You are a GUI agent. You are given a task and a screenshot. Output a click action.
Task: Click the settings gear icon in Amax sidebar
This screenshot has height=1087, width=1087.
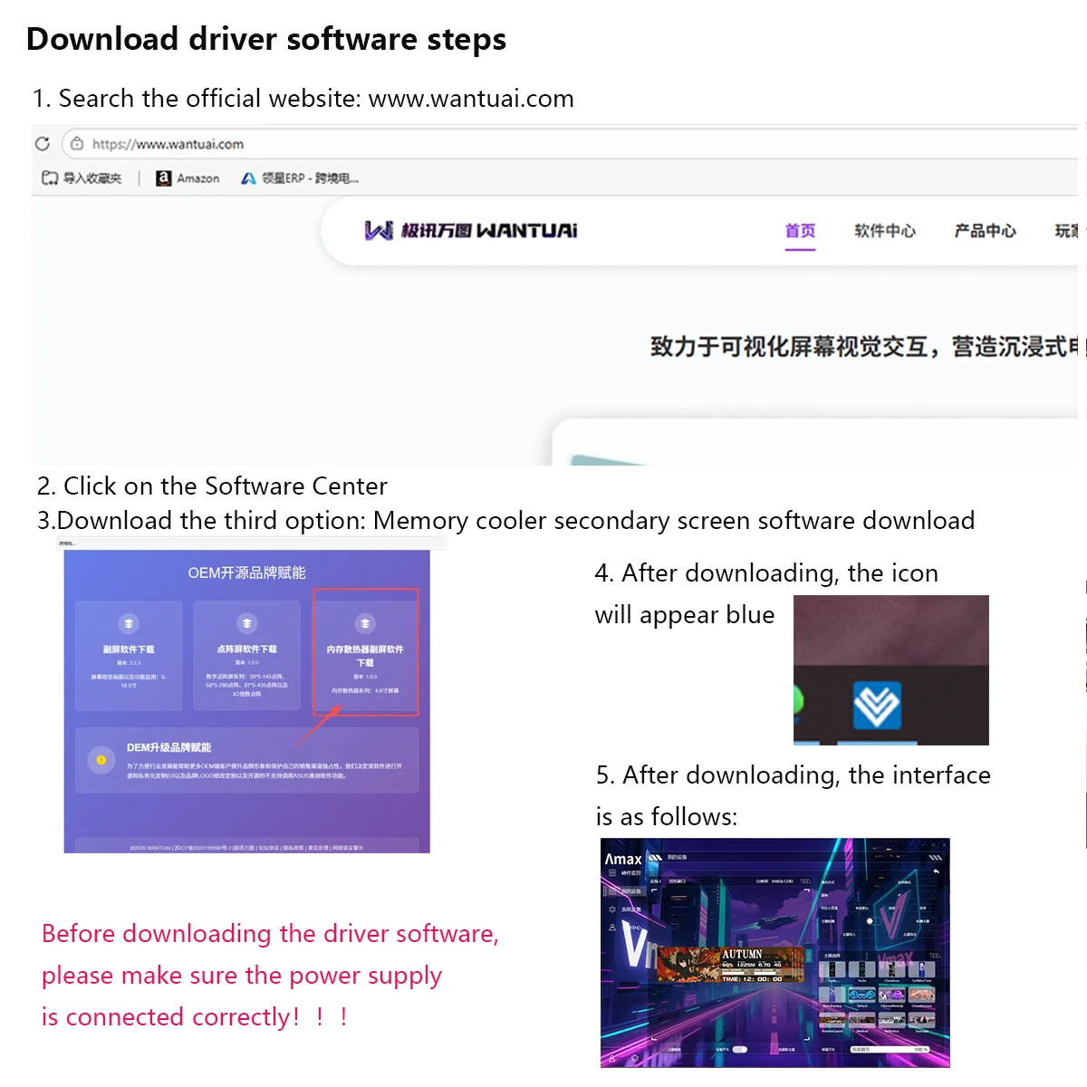pyautogui.click(x=612, y=909)
